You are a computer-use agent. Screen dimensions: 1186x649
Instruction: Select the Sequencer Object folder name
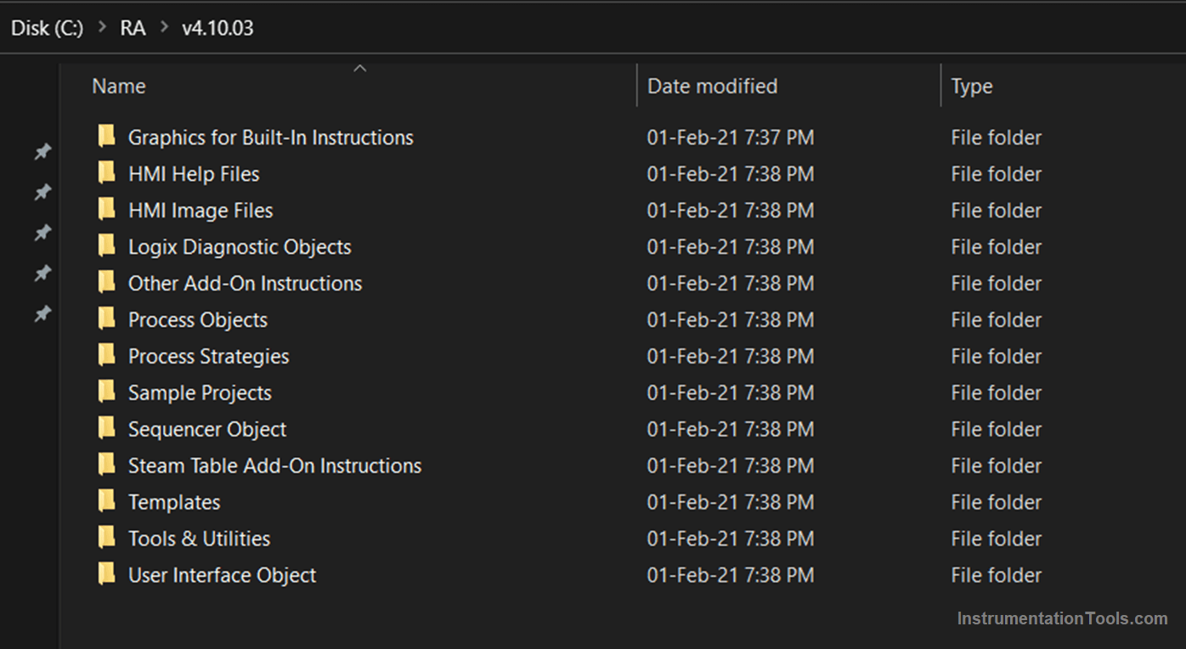pos(207,430)
